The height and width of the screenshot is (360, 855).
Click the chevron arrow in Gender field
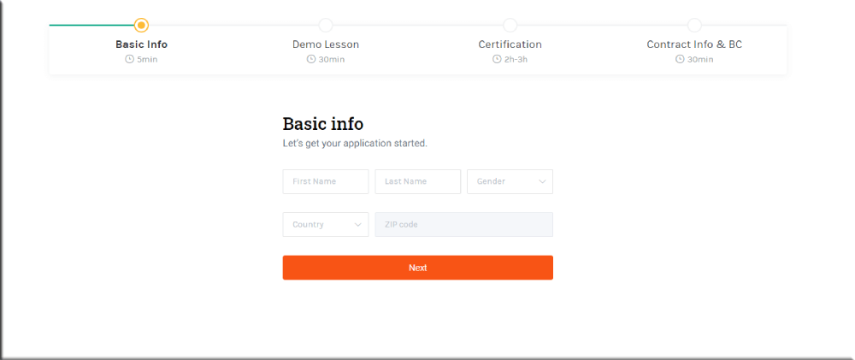tap(542, 181)
